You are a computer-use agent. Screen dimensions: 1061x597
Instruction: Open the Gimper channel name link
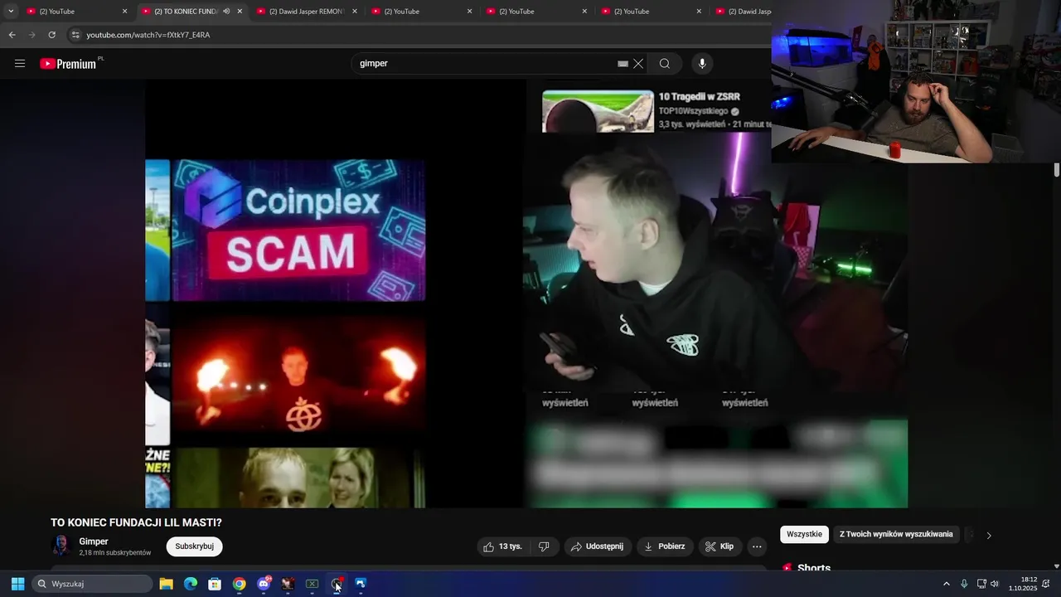point(94,541)
